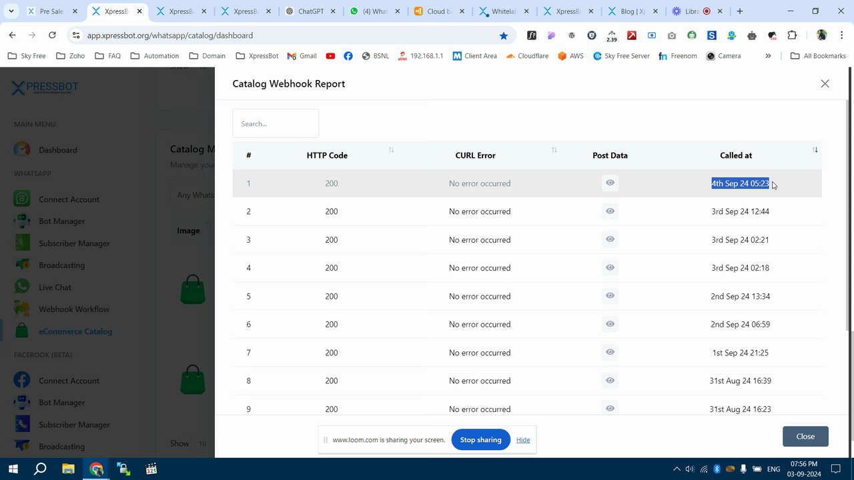Open Cloudflare bookmark
This screenshot has height=480, width=854.
tap(527, 56)
